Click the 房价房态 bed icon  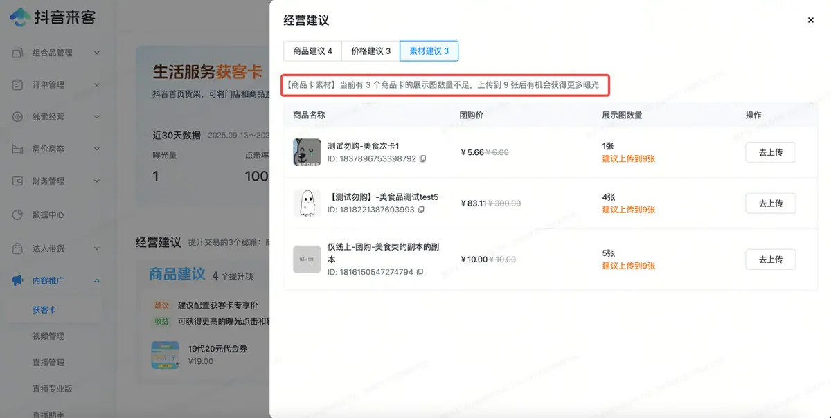click(x=19, y=149)
